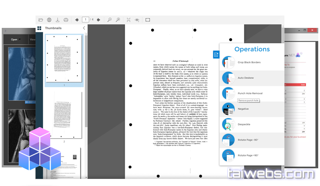320x186 pixels.
Task: Select Crop Black Borders operation
Action: [x=250, y=62]
